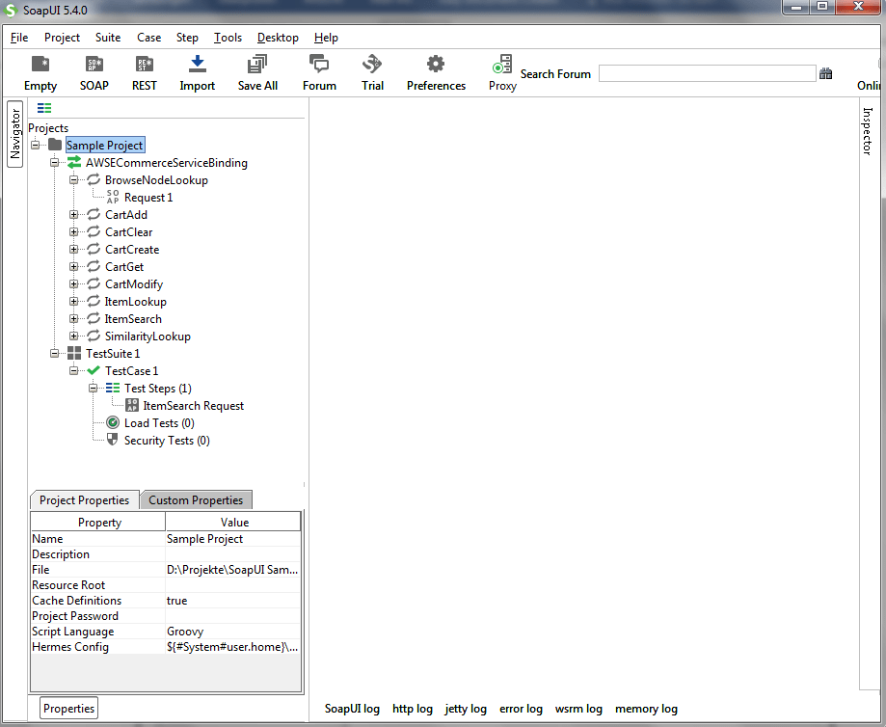This screenshot has width=886, height=727.
Task: Open the SoapUI log
Action: tap(352, 709)
